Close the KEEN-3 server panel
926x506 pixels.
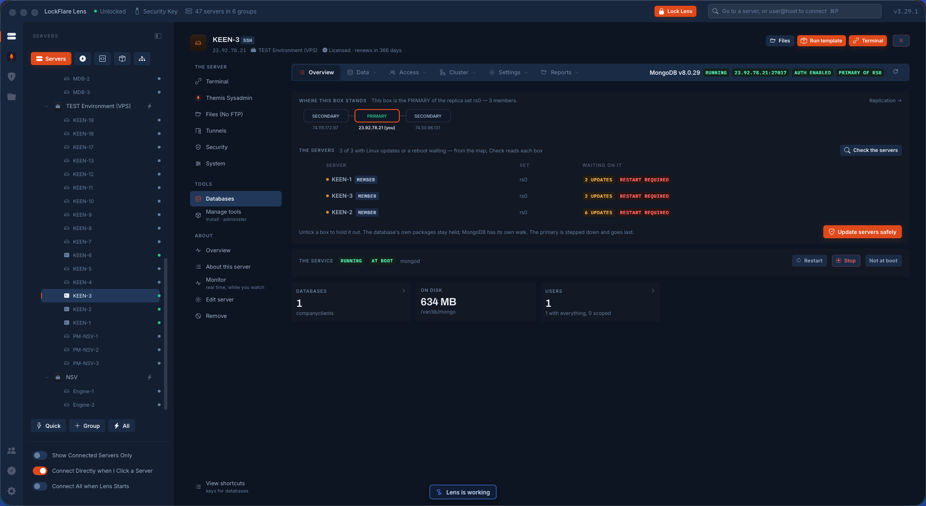[x=901, y=41]
